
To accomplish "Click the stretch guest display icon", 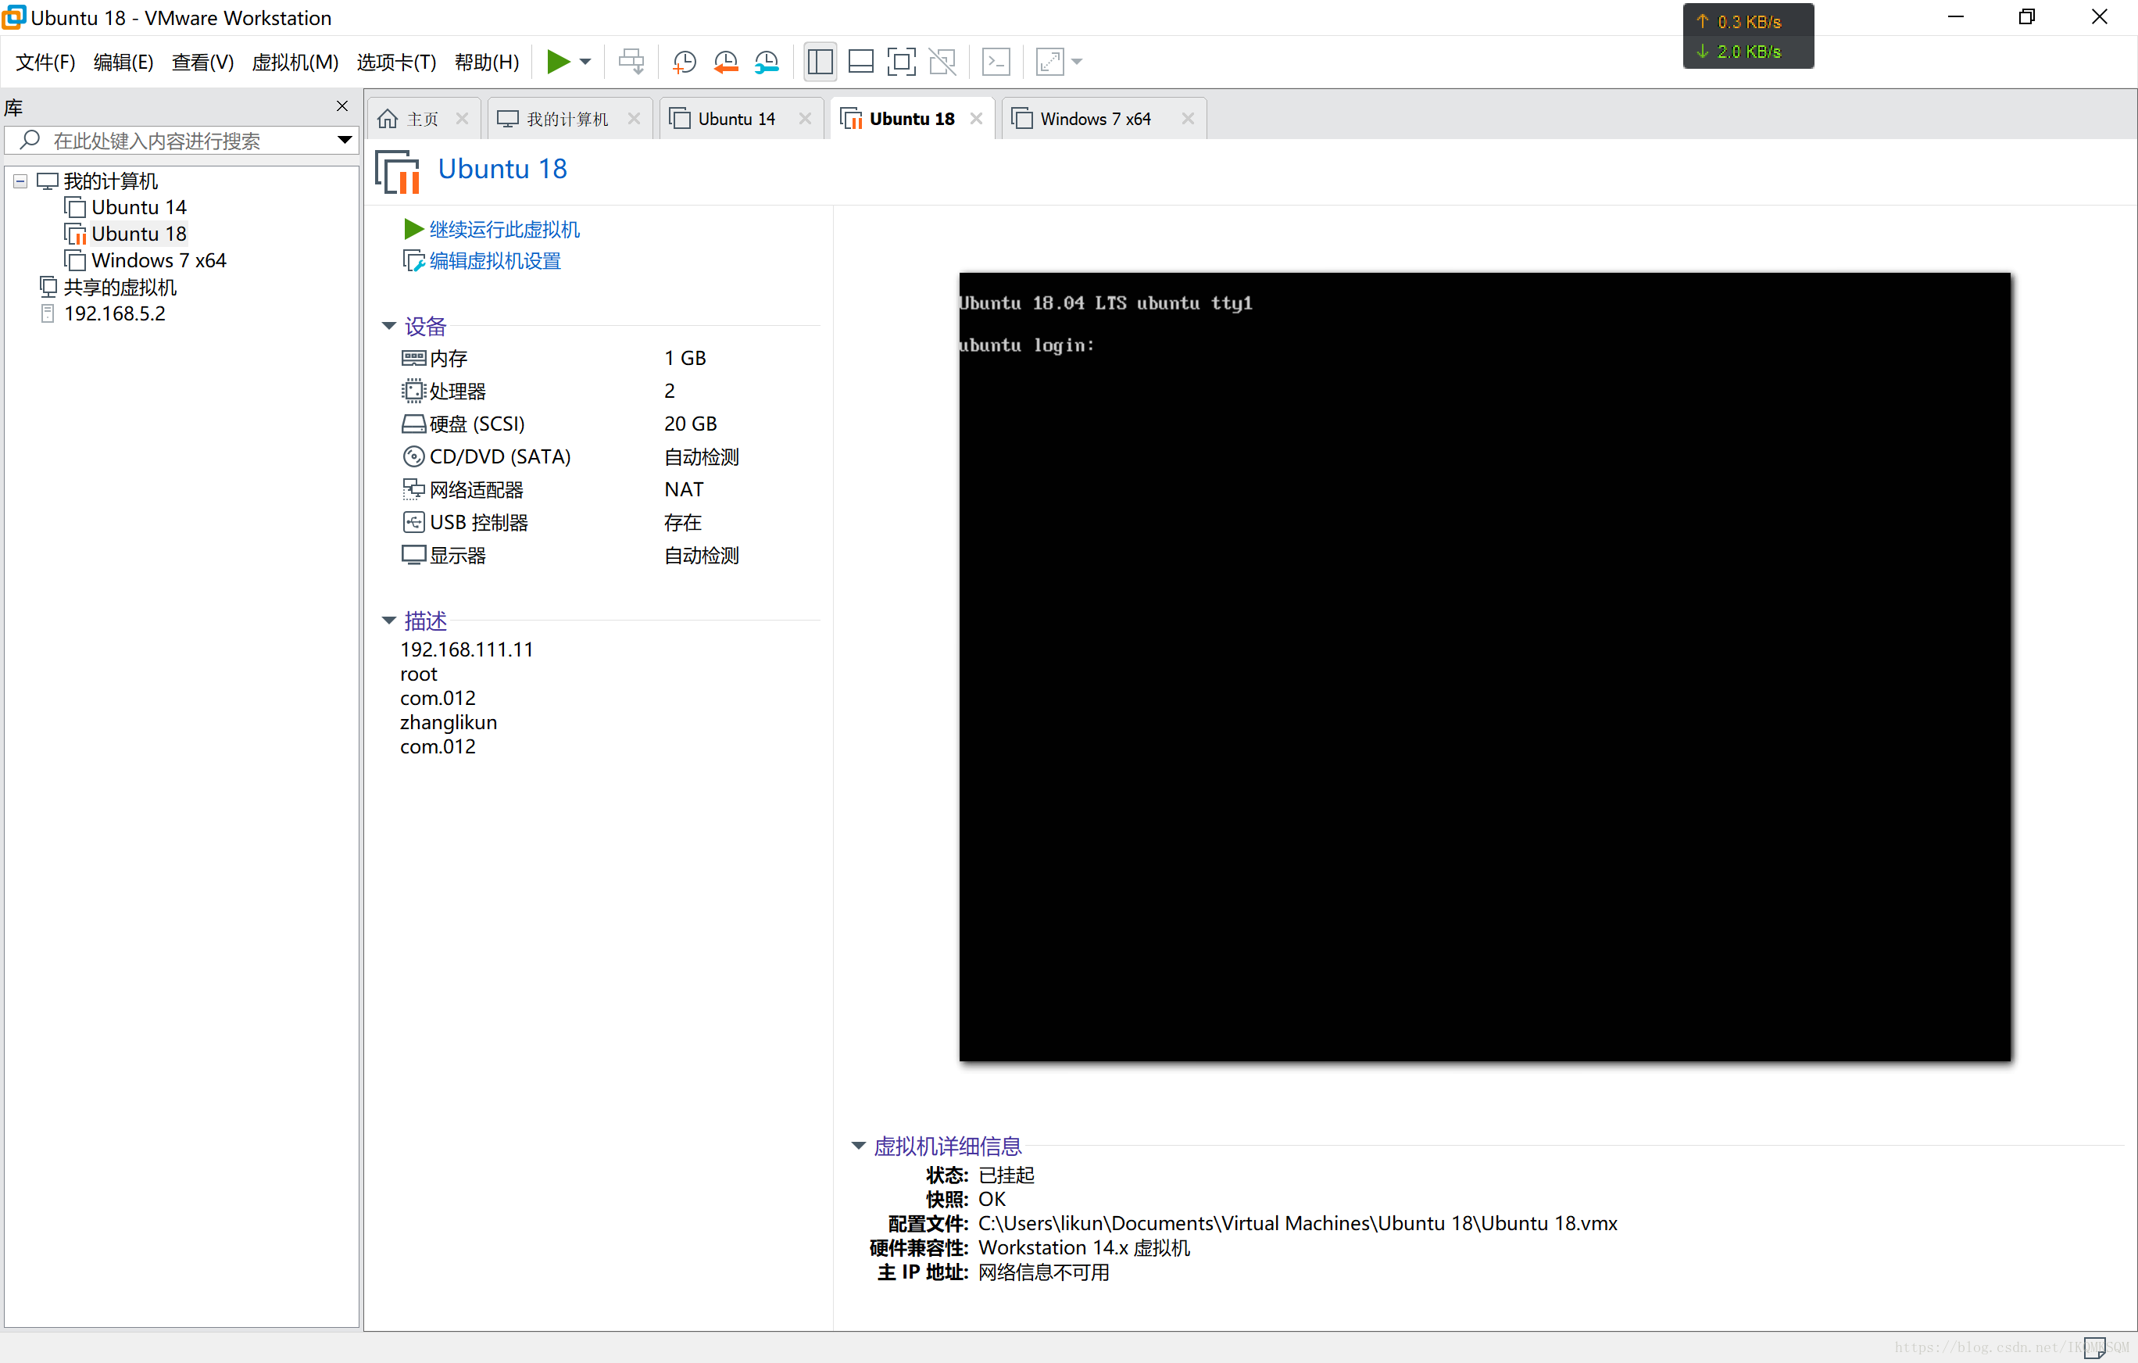I will (x=1049, y=63).
